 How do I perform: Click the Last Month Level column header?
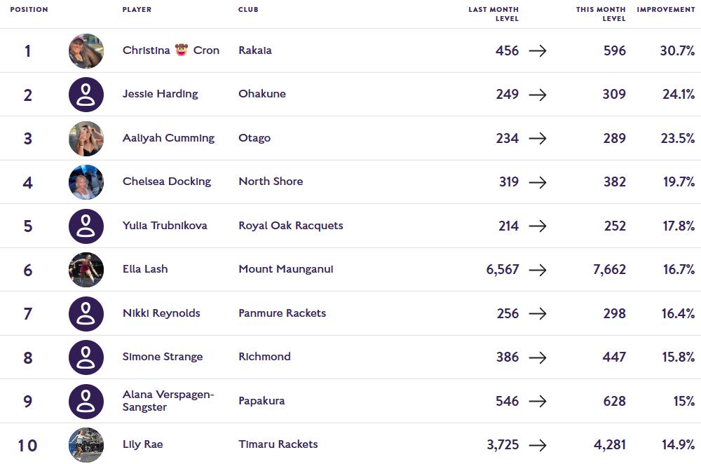(494, 14)
